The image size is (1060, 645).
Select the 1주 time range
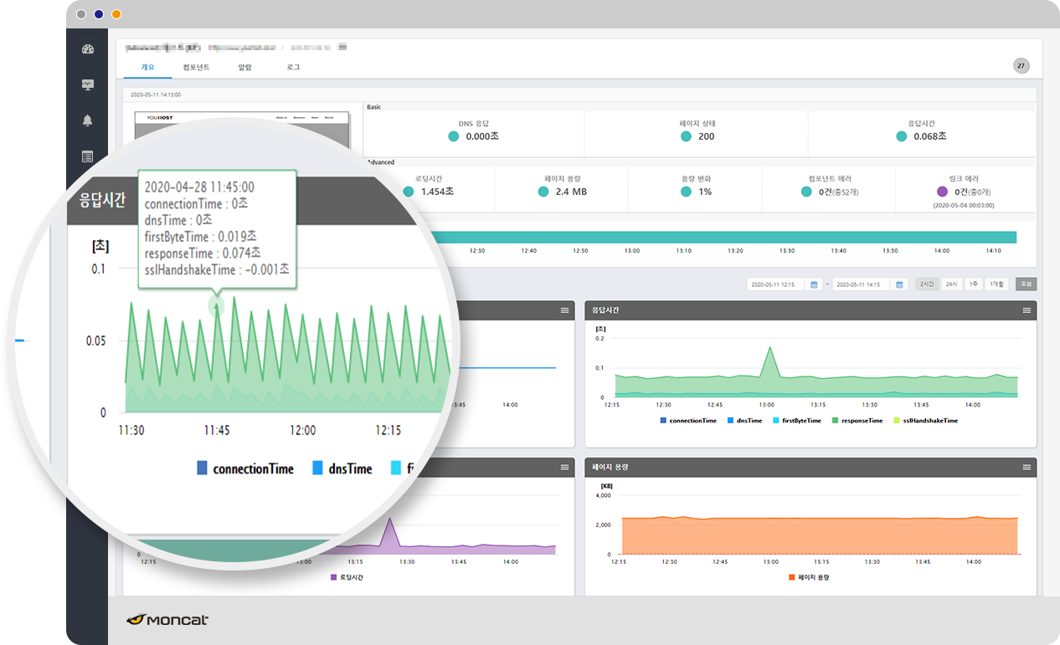pyautogui.click(x=973, y=284)
